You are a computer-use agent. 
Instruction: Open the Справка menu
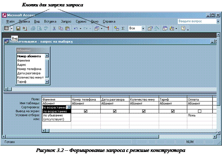[109, 21]
